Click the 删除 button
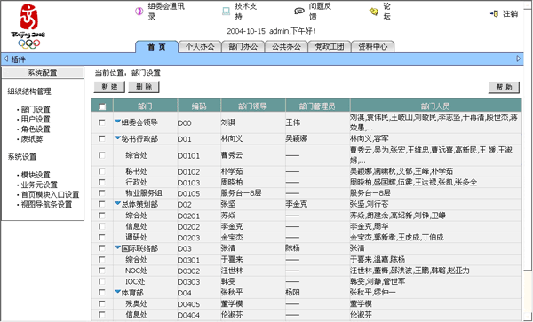Viewport: 533px width, 322px height. point(144,87)
